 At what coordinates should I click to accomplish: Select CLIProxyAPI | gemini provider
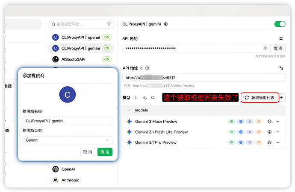pyautogui.click(x=82, y=48)
